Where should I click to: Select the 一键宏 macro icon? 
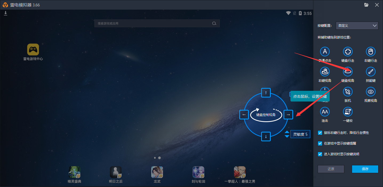click(348, 112)
